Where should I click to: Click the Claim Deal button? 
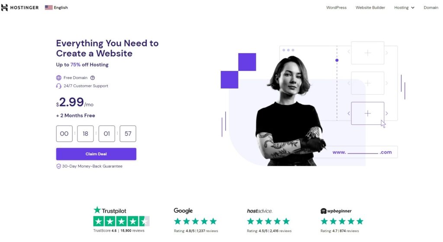pos(96,154)
